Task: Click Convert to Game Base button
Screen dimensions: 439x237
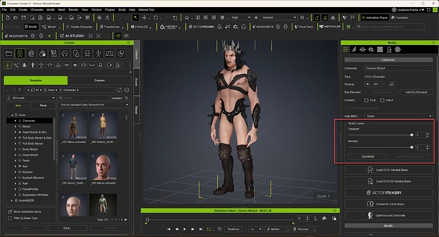Action: point(388,204)
